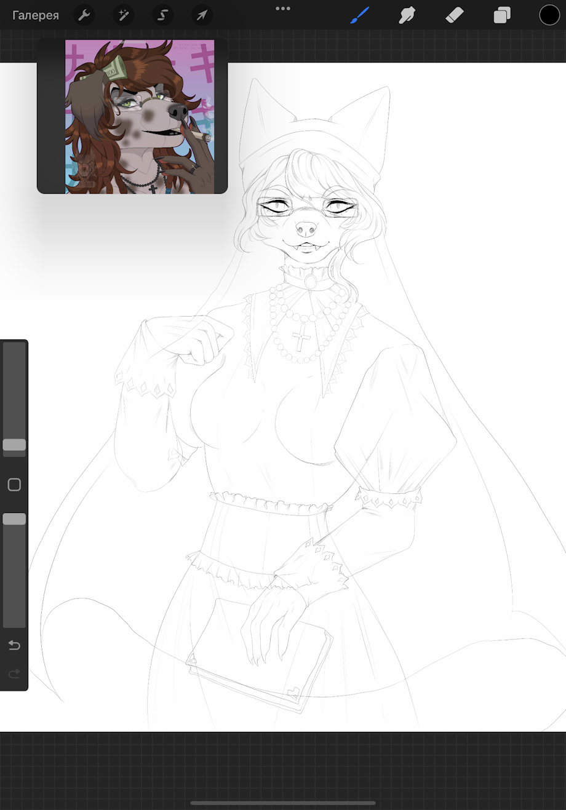Viewport: 566px width, 810px height.
Task: Tap the home indicator bar at the bottom
Action: (x=283, y=803)
